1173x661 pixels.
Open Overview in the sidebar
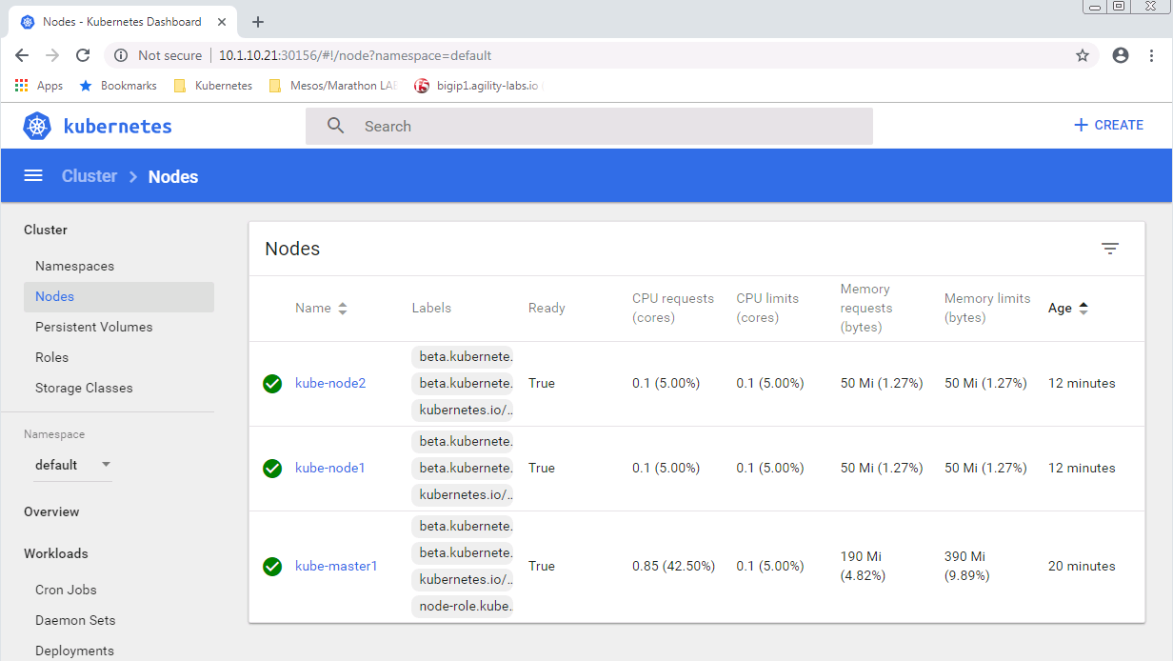[51, 511]
